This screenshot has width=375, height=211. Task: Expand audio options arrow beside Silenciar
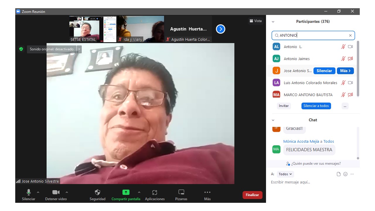(x=38, y=192)
